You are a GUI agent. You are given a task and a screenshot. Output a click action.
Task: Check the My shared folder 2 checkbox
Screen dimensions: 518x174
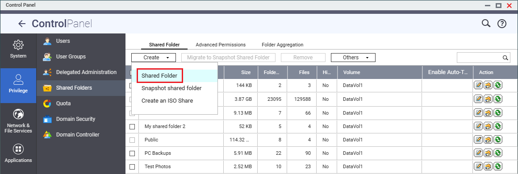pos(132,126)
